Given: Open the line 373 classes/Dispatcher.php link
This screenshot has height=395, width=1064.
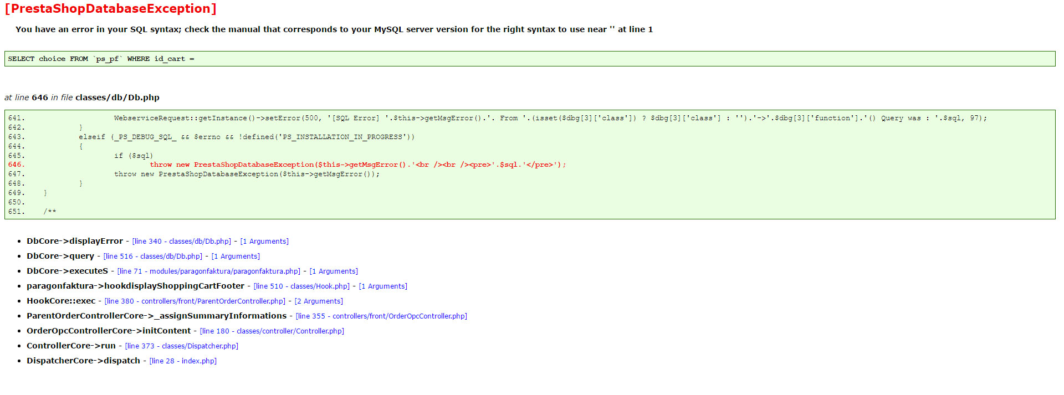Looking at the screenshot, I should coord(182,346).
